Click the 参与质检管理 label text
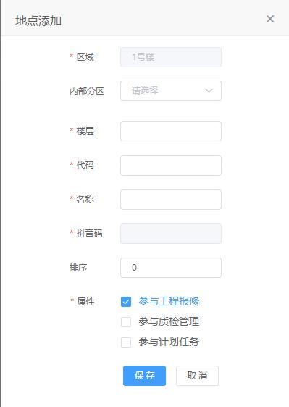This screenshot has height=407, width=289. click(169, 322)
